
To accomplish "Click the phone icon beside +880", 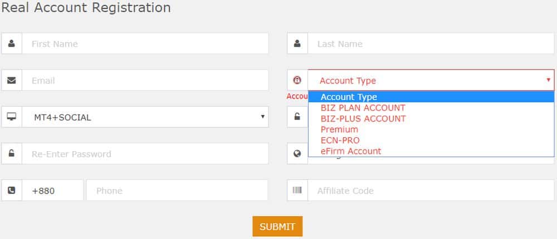I will pyautogui.click(x=12, y=190).
